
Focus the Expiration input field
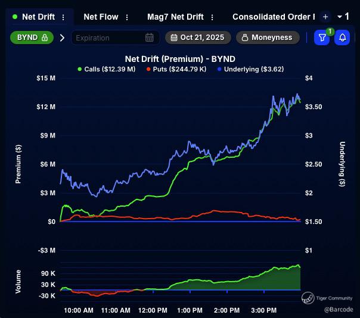116,38
